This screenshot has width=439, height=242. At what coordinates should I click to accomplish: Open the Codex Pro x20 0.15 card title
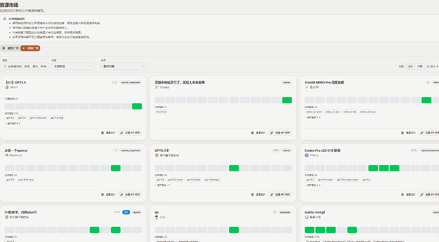[323, 151]
